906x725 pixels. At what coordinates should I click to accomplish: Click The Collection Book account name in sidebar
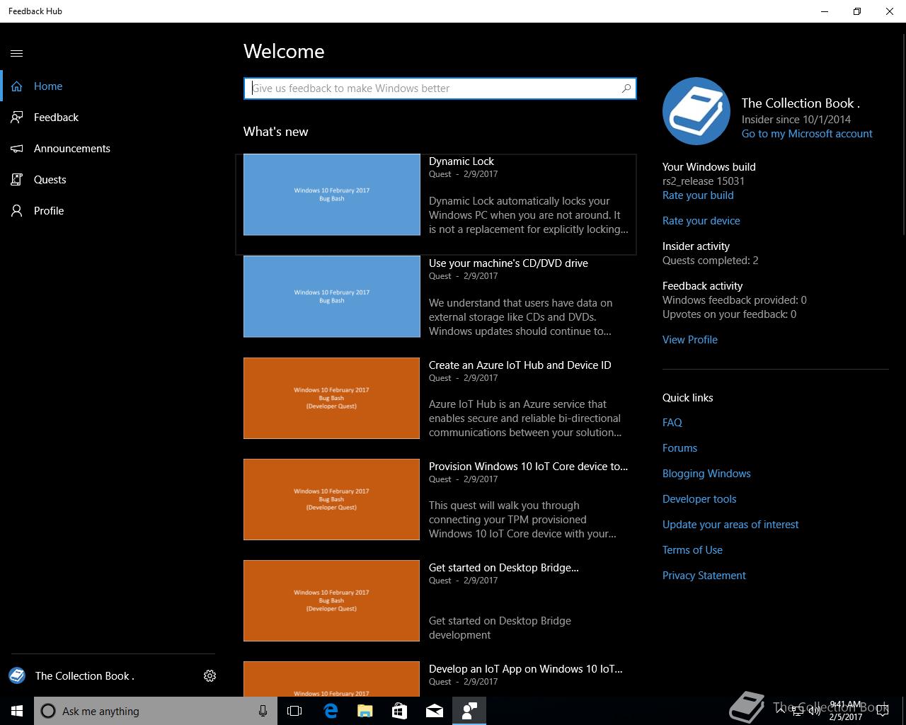click(x=85, y=676)
